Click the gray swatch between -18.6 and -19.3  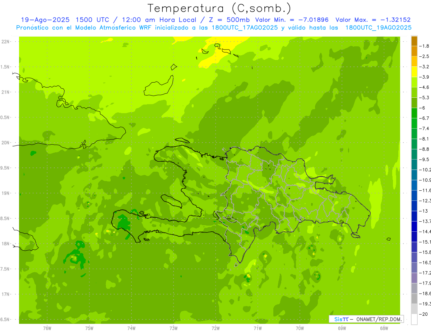pos(414,299)
